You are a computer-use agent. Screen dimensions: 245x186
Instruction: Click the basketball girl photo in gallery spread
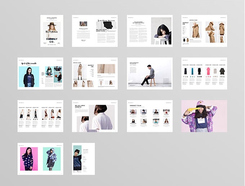click(58, 77)
